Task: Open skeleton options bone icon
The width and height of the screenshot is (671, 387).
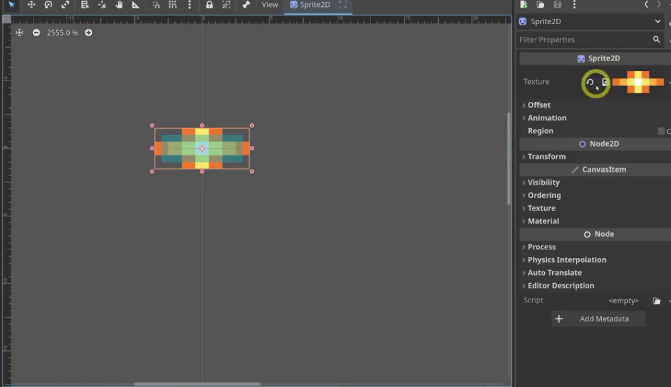Action: pos(246,5)
